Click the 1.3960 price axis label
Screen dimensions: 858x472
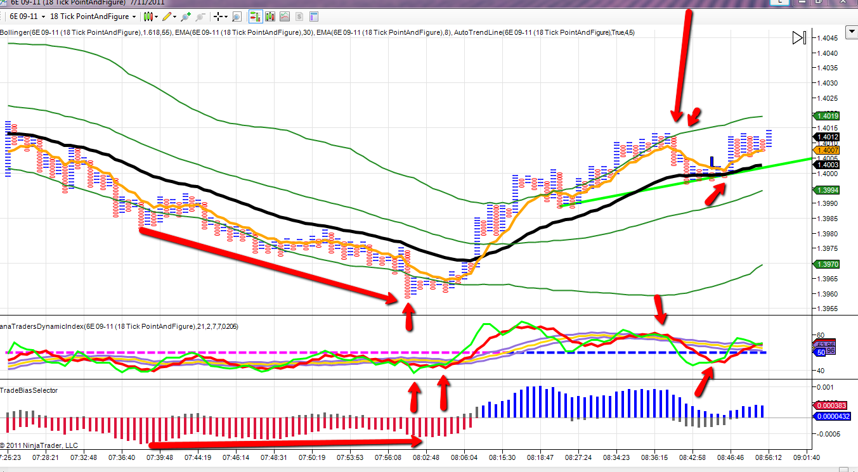point(828,294)
